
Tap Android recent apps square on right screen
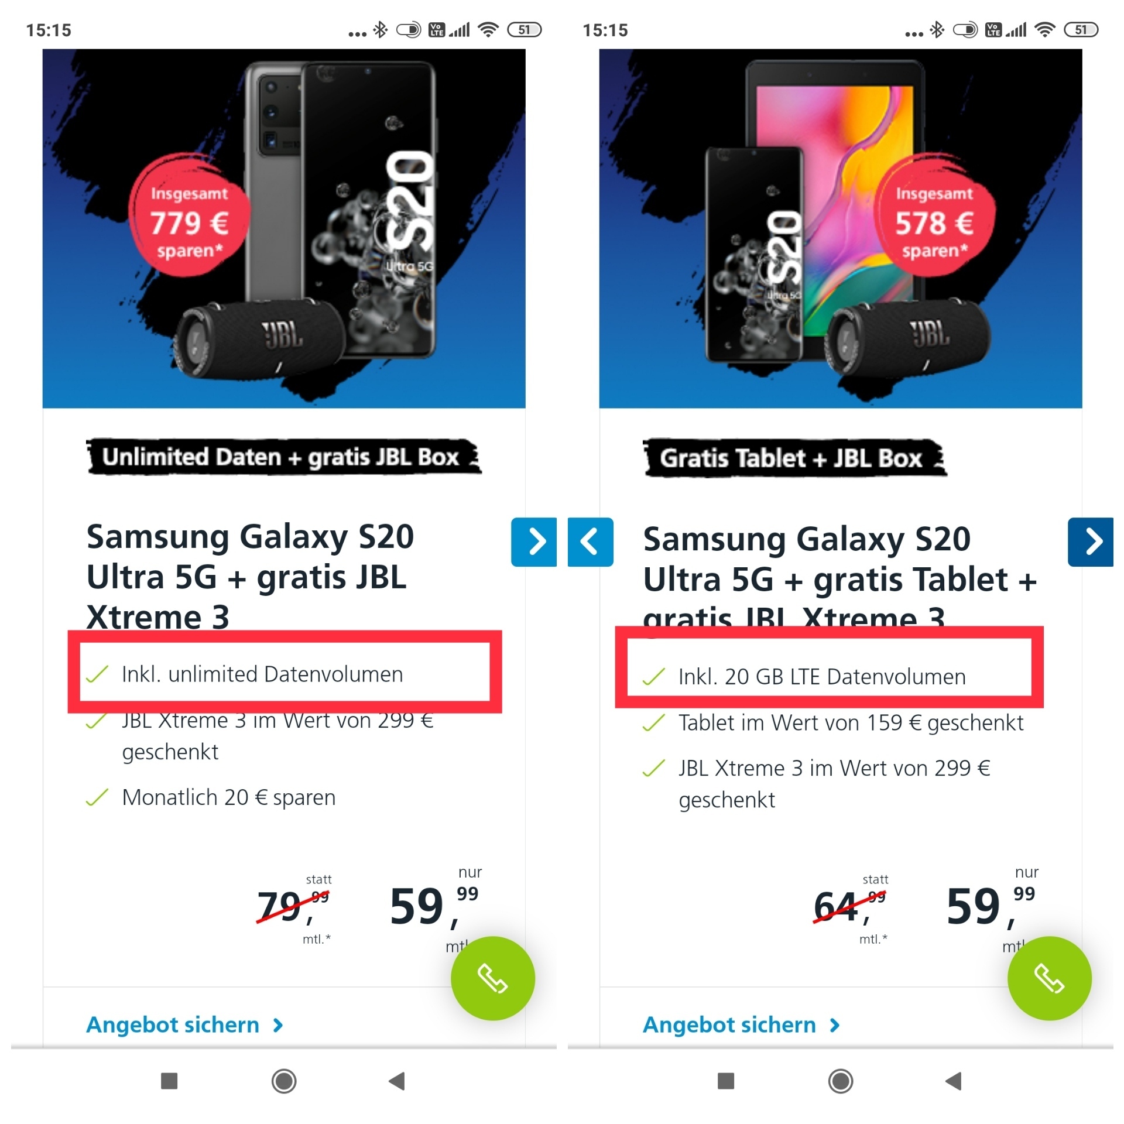click(x=726, y=1081)
